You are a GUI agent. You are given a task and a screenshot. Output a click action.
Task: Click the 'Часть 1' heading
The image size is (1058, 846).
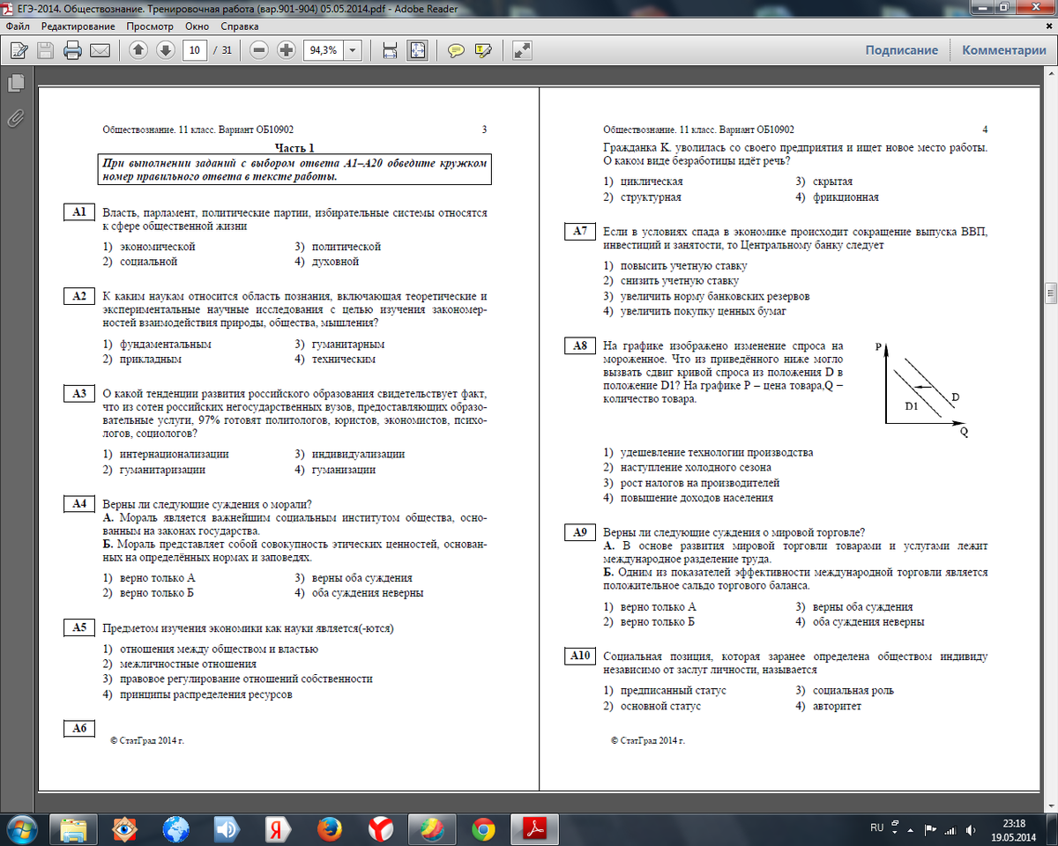[x=294, y=148]
